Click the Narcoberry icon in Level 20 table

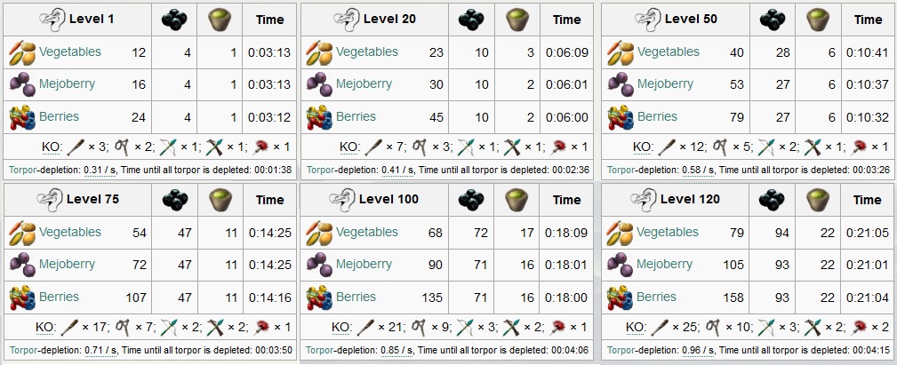pyautogui.click(x=471, y=20)
